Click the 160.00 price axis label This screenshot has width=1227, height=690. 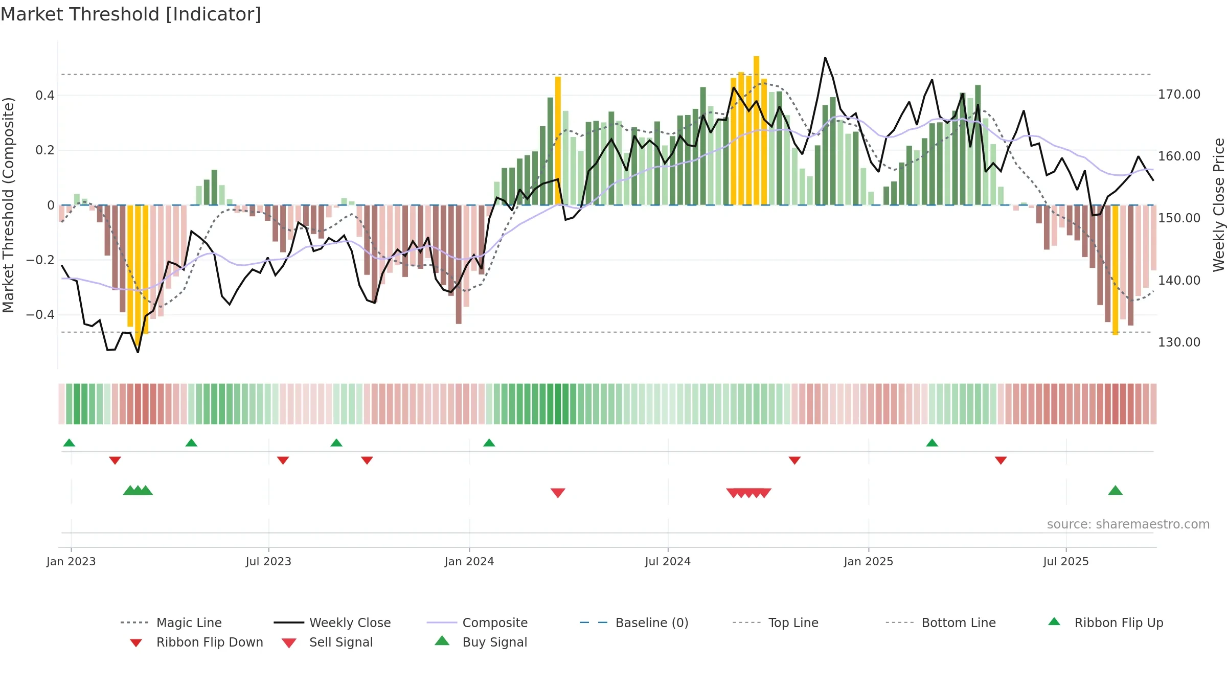pos(1179,156)
